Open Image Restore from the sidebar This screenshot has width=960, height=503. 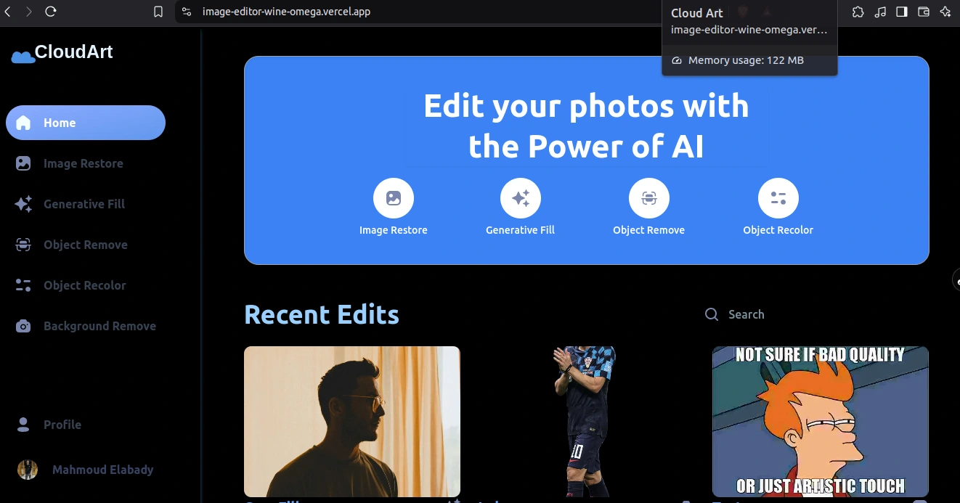click(x=83, y=163)
